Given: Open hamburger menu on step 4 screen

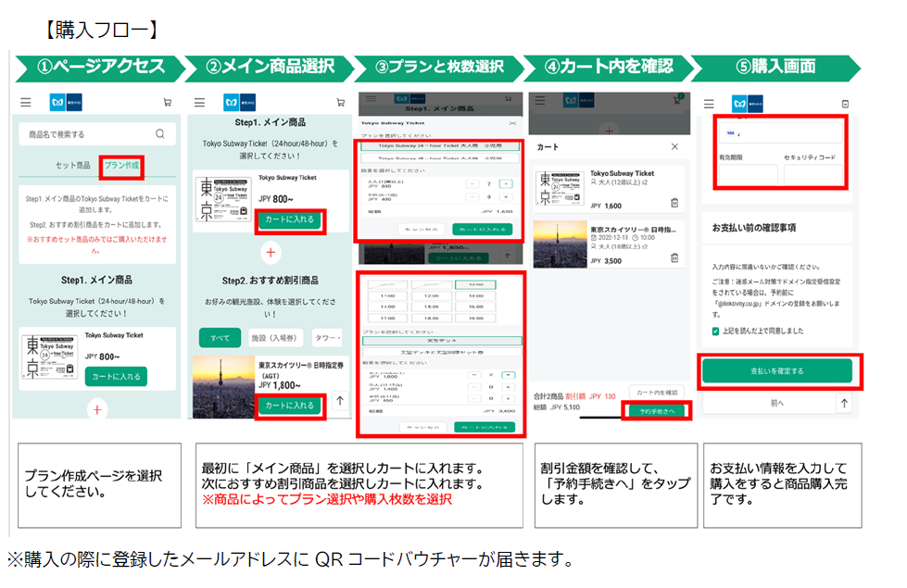Looking at the screenshot, I should point(540,101).
